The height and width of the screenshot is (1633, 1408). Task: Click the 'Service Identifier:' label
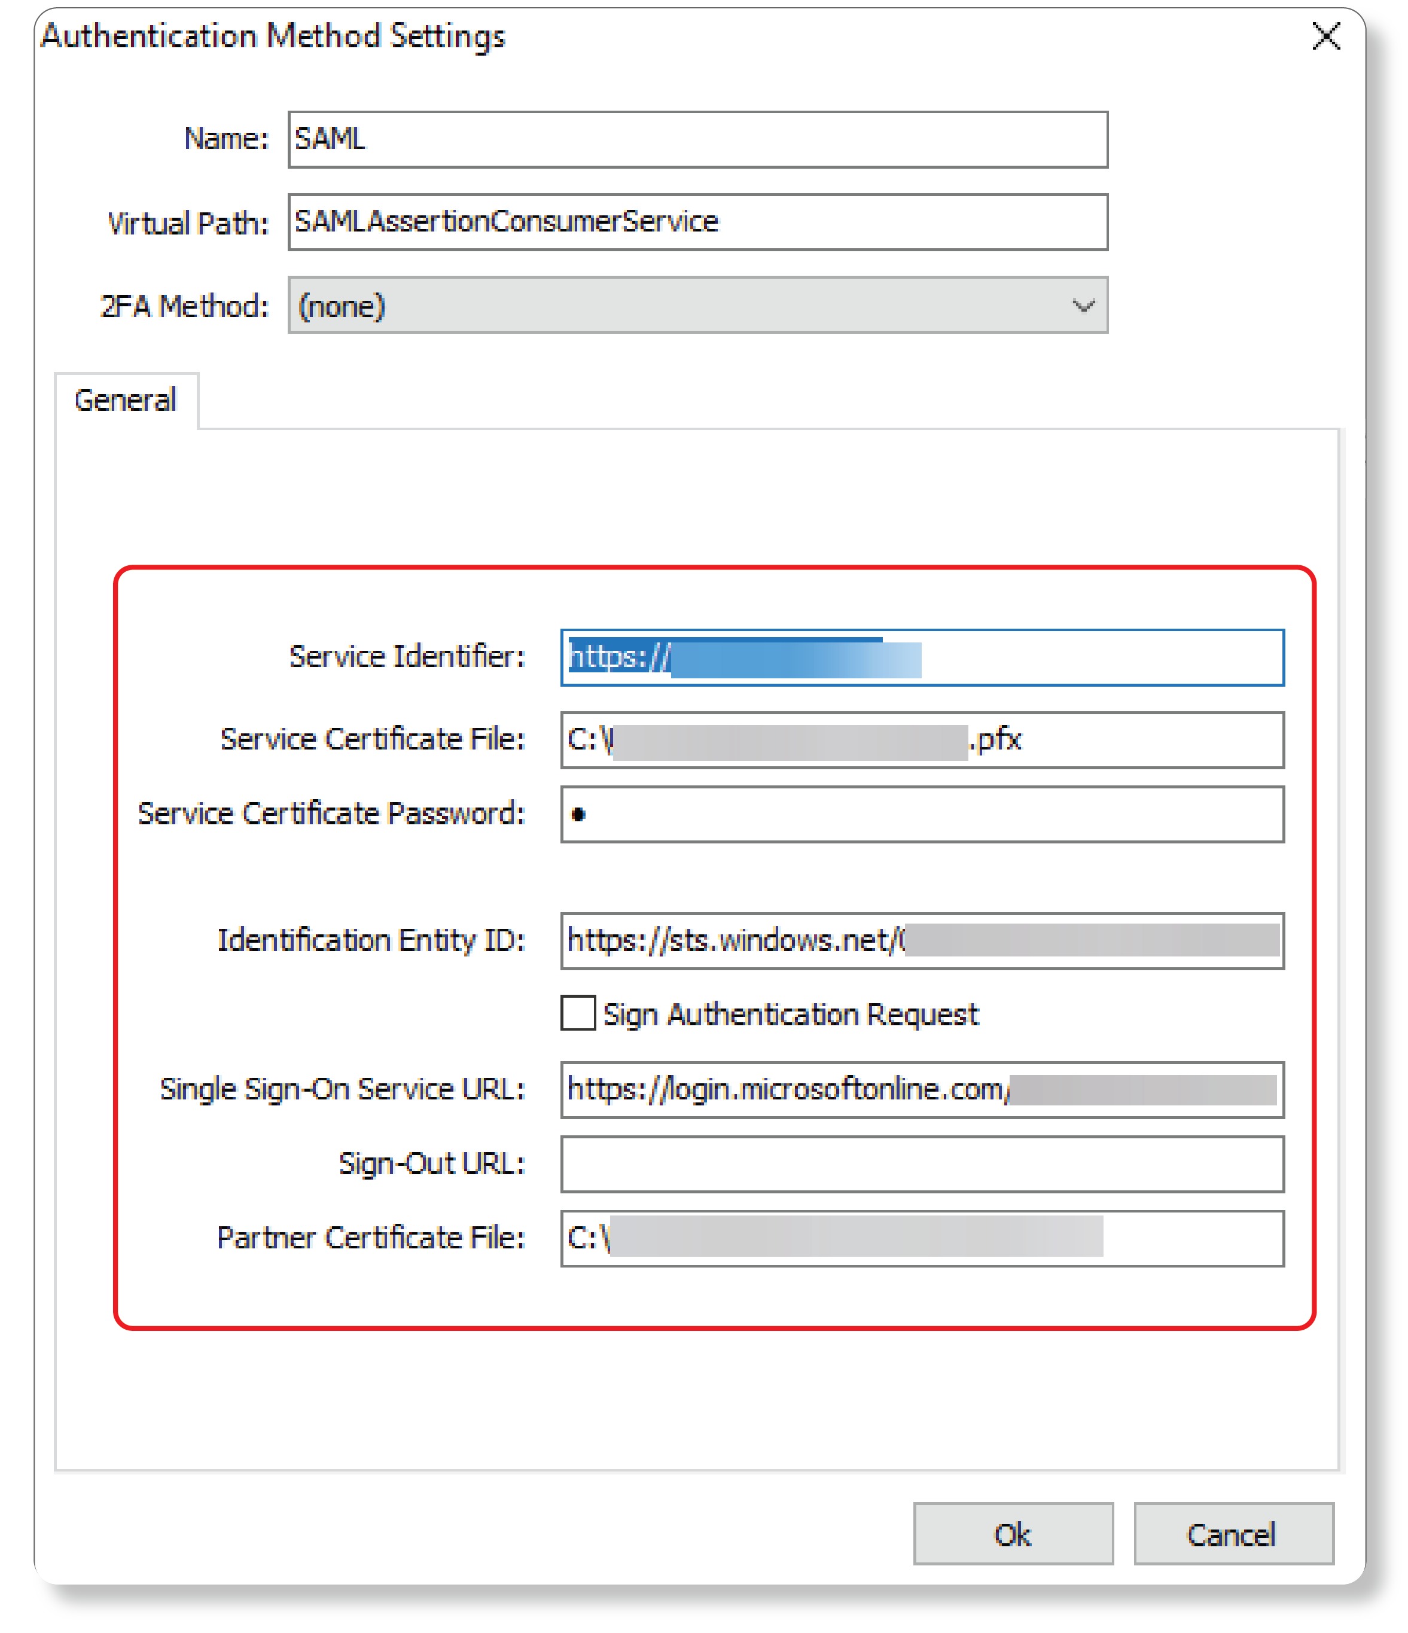407,657
